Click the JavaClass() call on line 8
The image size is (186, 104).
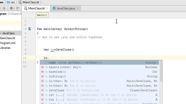point(65,50)
